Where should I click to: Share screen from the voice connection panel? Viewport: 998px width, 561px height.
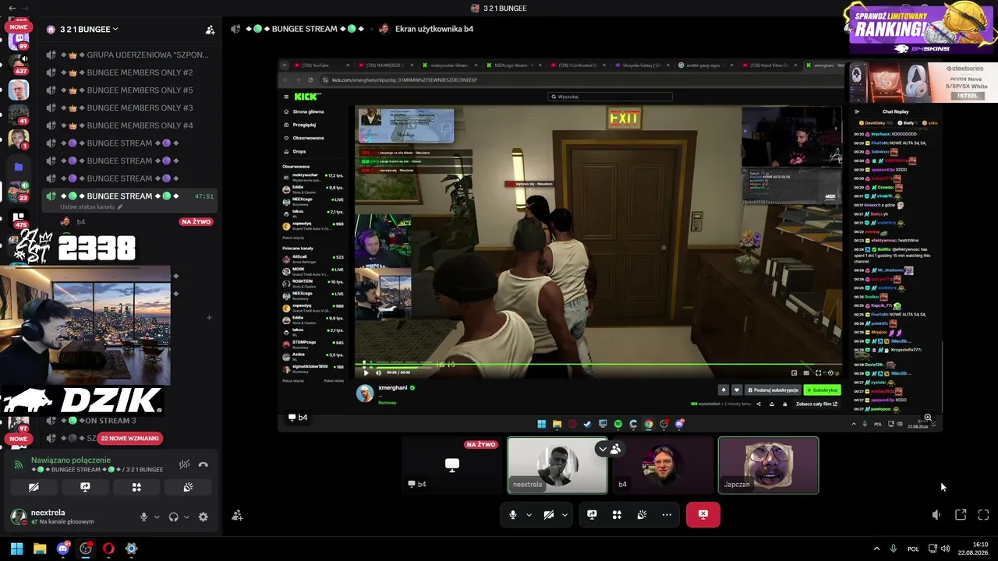pyautogui.click(x=85, y=487)
